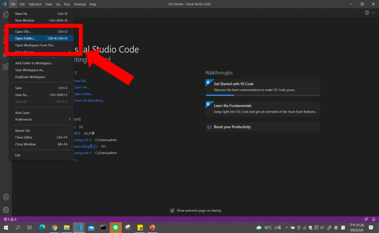
Task: Open the Mail app from the taskbar
Action: click(x=91, y=227)
